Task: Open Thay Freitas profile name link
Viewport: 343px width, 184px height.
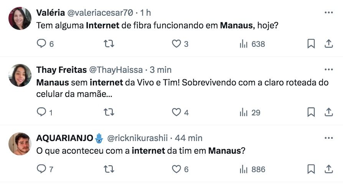Action: pos(61,70)
